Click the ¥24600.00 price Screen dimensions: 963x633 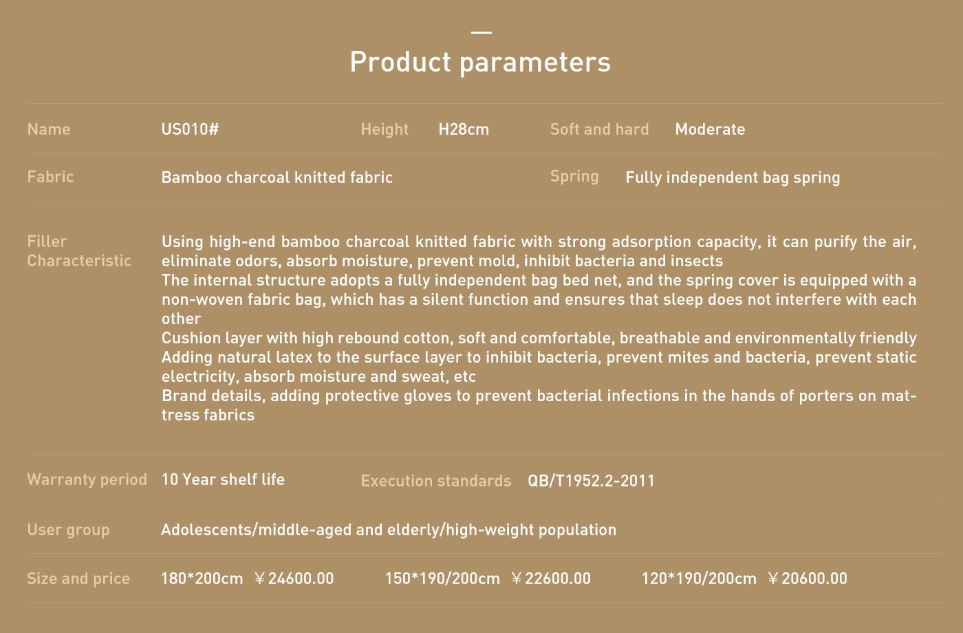click(x=294, y=579)
